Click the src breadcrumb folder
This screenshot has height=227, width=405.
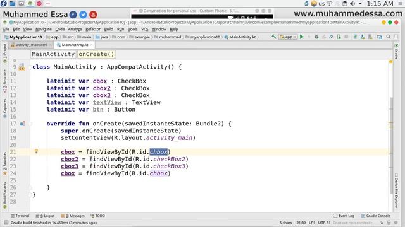click(68, 37)
